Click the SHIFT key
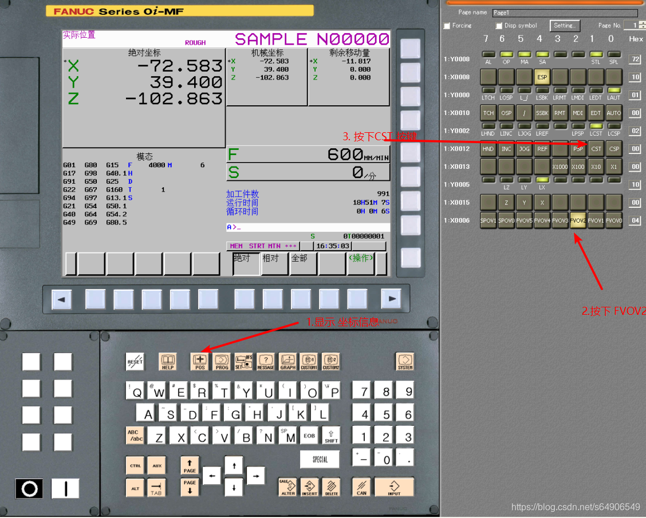Screen dimensions: 646x518 tap(331, 436)
